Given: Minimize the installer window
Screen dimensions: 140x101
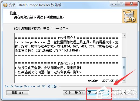Looking at the screenshot, I should 114,4.
